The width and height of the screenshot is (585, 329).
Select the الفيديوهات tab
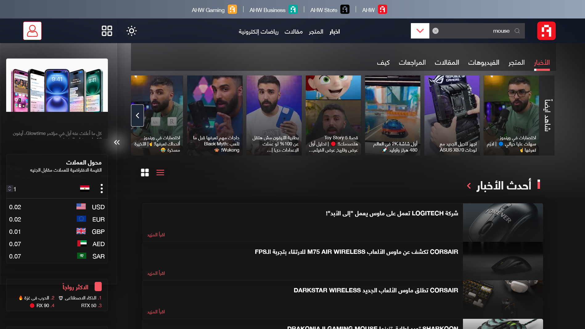tap(484, 63)
